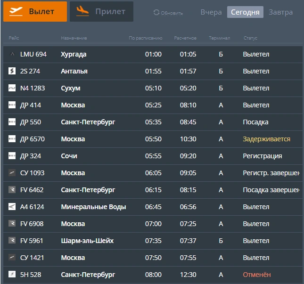Select flight number FV 5961
The height and width of the screenshot is (284, 304).
coord(32,241)
